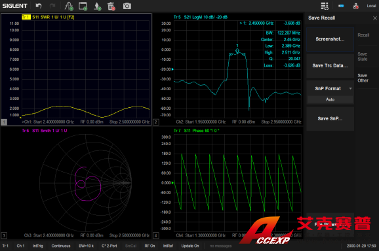Click the network connection icon
379x251 pixels.
356,6
